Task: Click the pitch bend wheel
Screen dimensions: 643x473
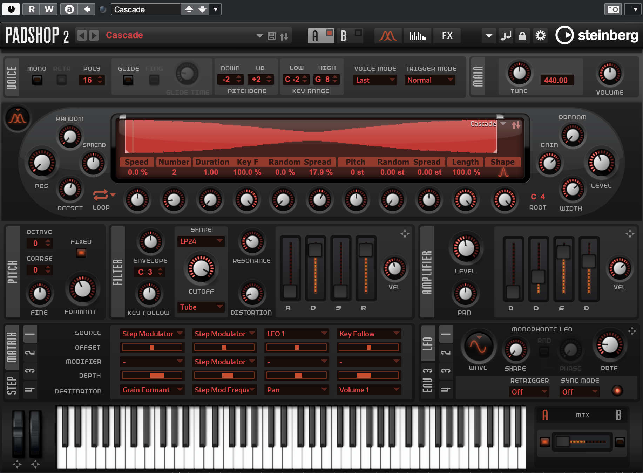Action: tap(18, 434)
